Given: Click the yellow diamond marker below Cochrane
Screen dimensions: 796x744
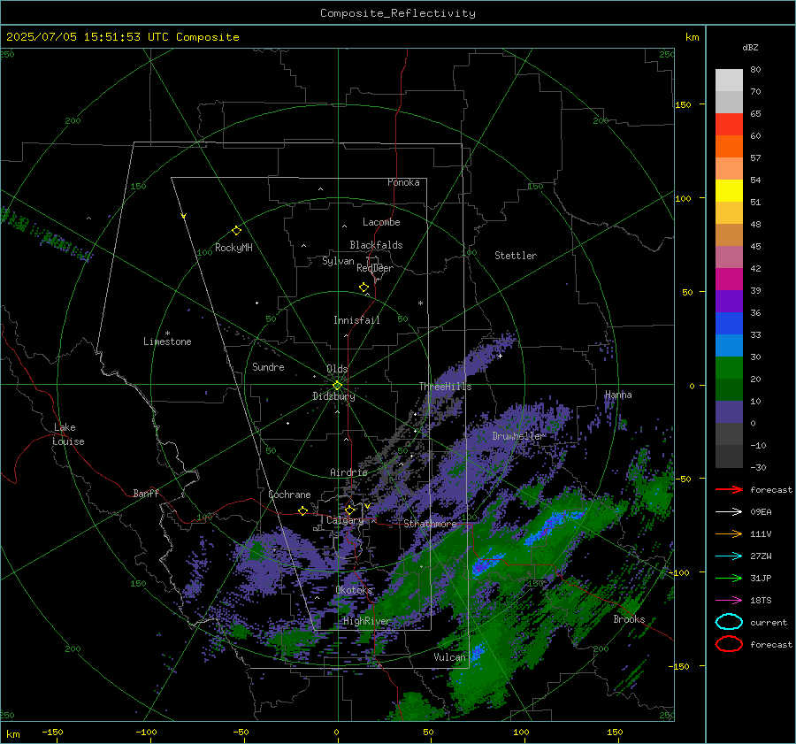Looking at the screenshot, I should click(x=303, y=510).
